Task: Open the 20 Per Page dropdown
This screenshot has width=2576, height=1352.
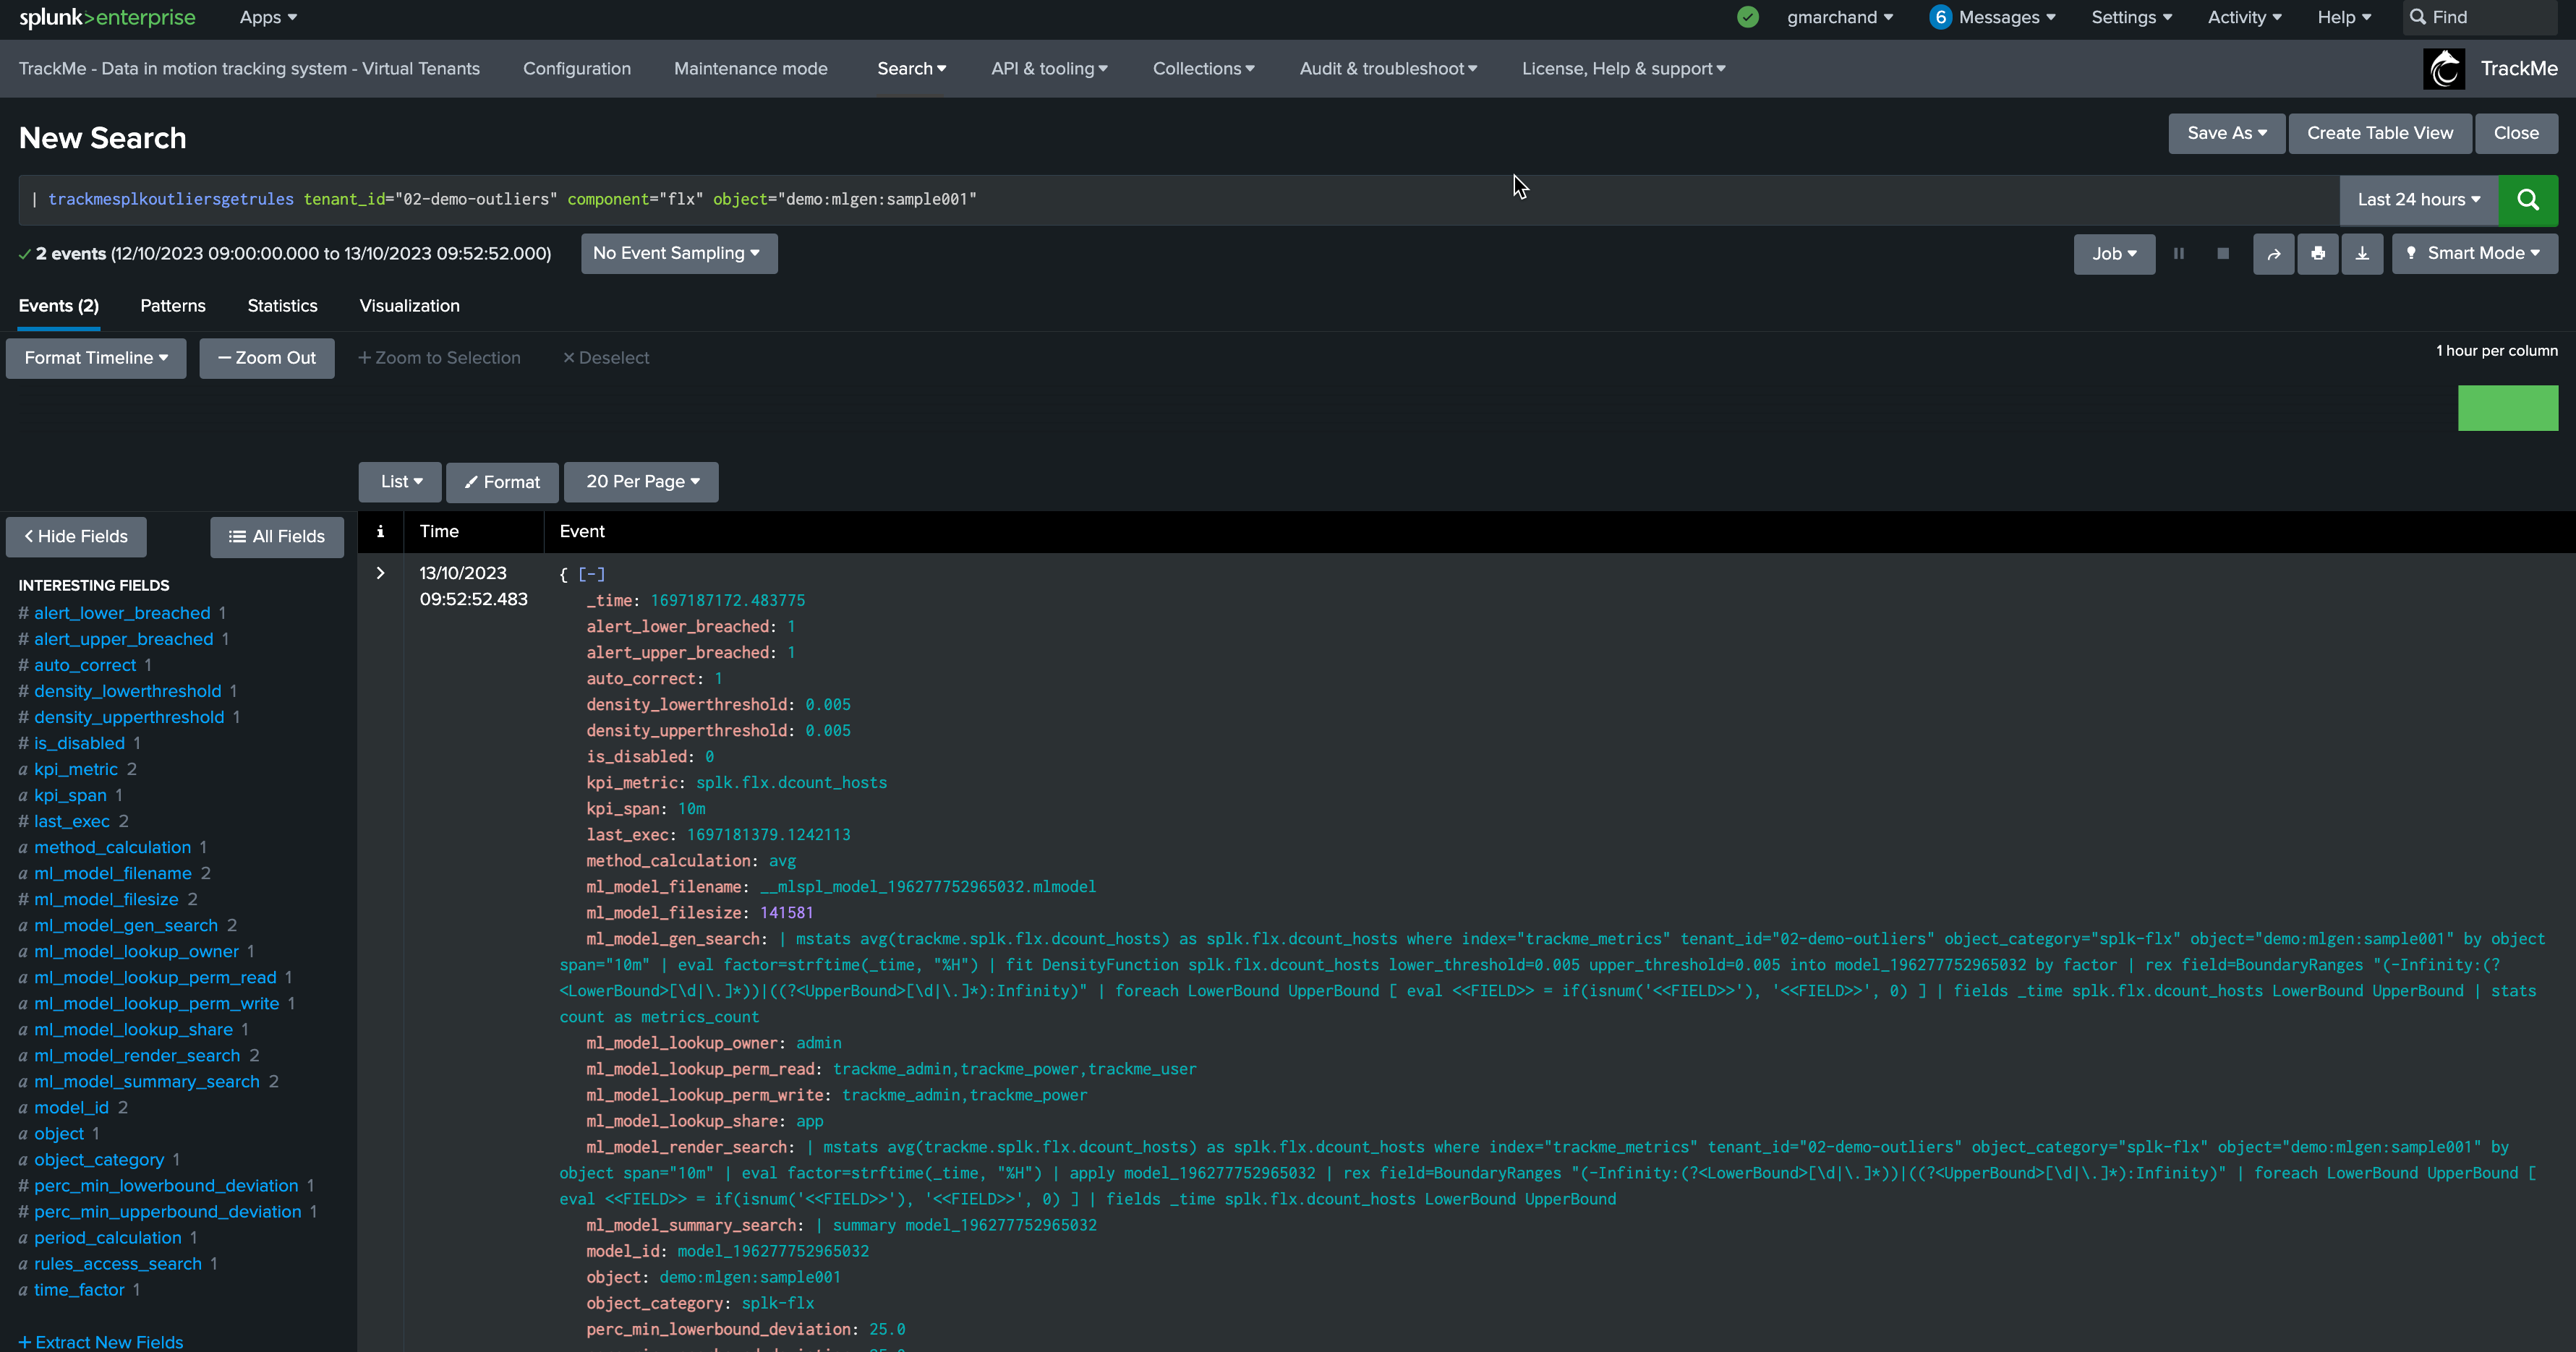Action: (641, 482)
